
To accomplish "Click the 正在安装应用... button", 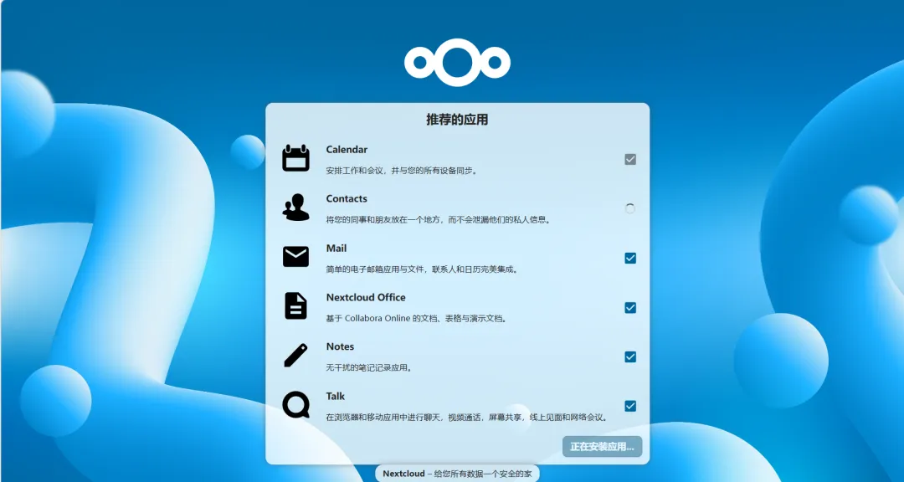I will (x=602, y=447).
